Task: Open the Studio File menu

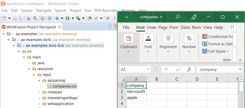Action: tap(5, 10)
